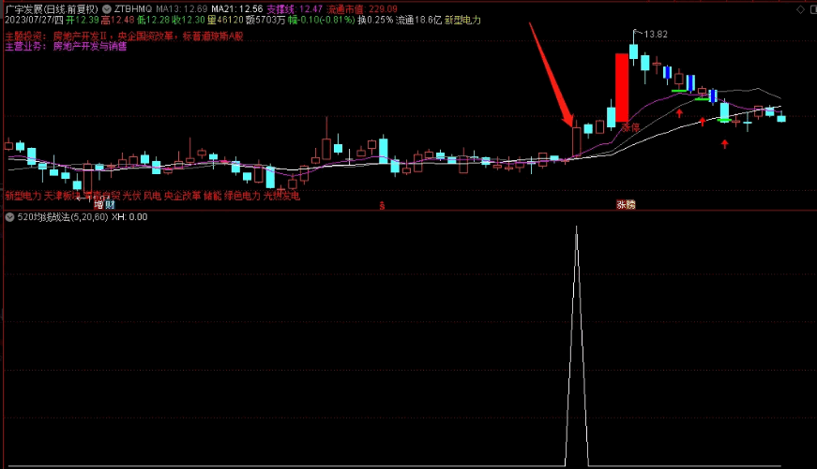Click the 13.82 peak price label
817x469 pixels.
[x=656, y=35]
